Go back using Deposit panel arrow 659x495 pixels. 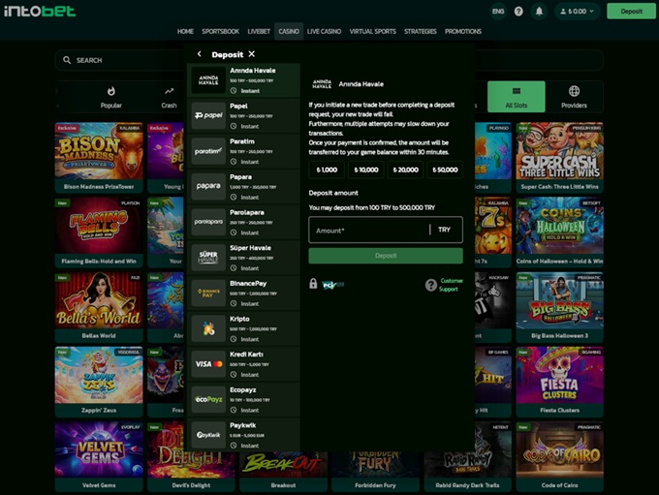200,55
